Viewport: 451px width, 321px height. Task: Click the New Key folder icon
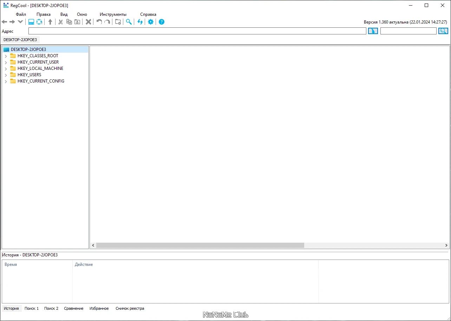tap(118, 22)
